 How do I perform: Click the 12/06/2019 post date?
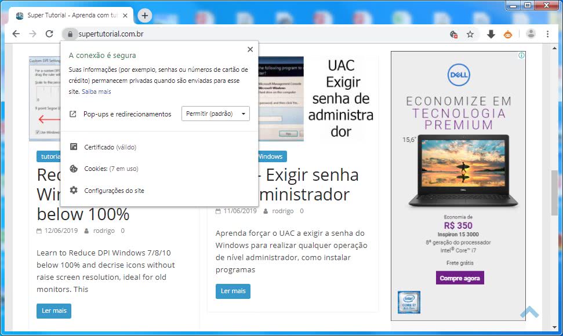pyautogui.click(x=61, y=231)
